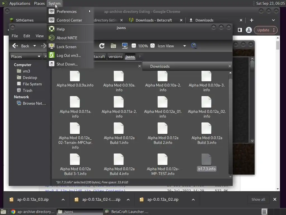
Task: Open the Places menu in top panel
Action: coord(39,3)
